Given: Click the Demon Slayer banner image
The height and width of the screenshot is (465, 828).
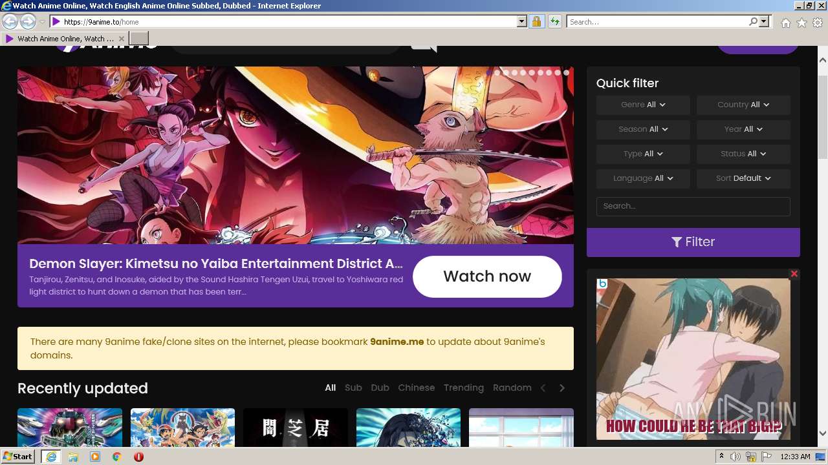Looking at the screenshot, I should pos(296,155).
